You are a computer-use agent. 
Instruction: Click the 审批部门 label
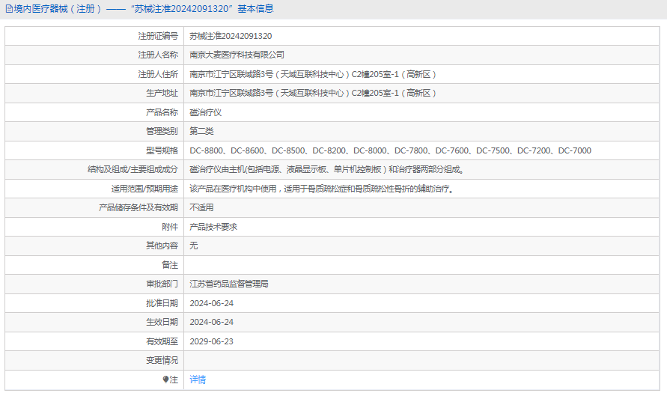162,284
